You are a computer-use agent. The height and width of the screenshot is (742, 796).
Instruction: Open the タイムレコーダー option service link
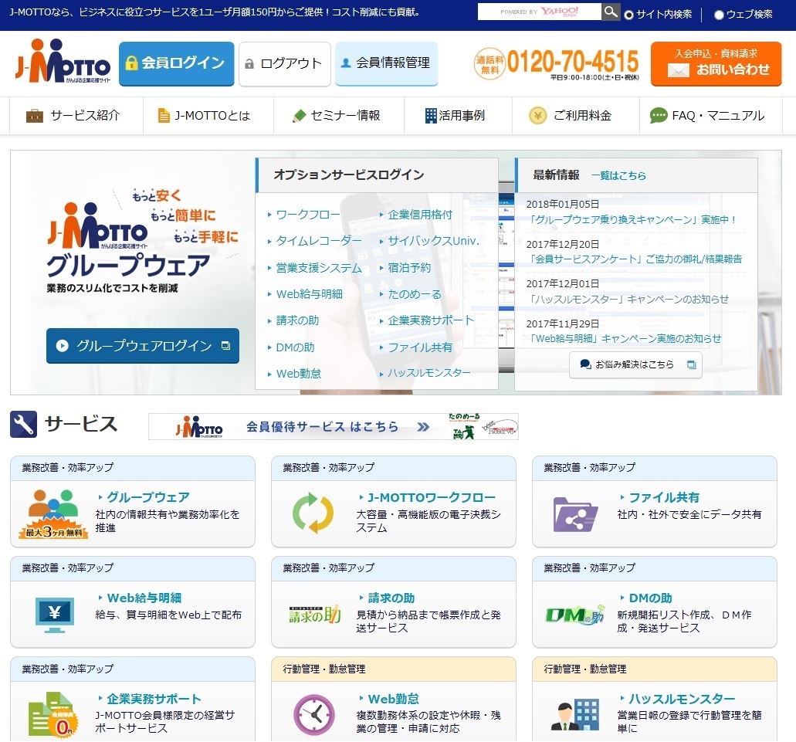coord(318,241)
